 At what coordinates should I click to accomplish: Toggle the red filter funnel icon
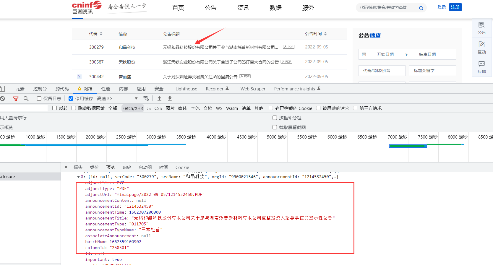(16, 99)
